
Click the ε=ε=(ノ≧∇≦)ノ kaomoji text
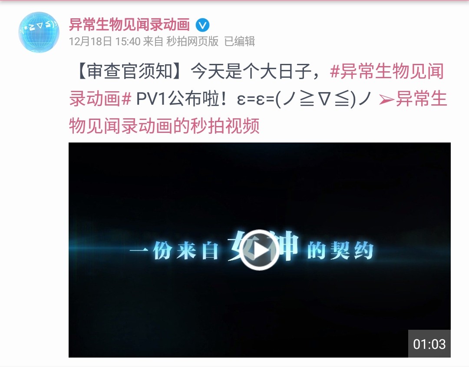(304, 99)
